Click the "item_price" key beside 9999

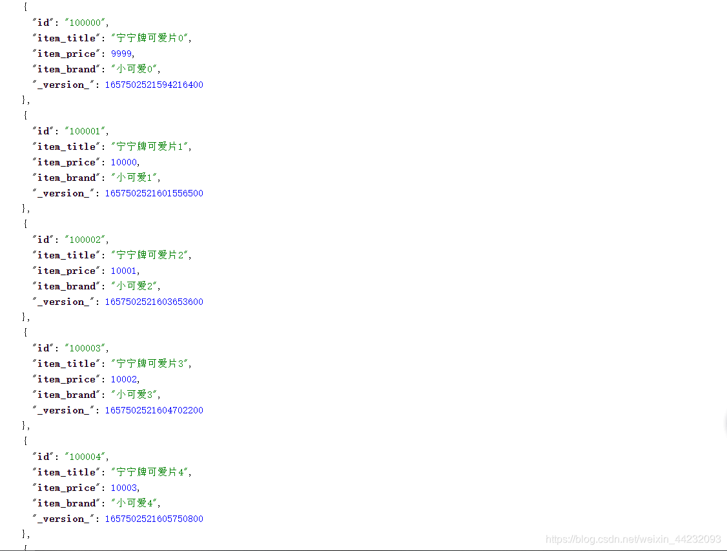[x=67, y=54]
